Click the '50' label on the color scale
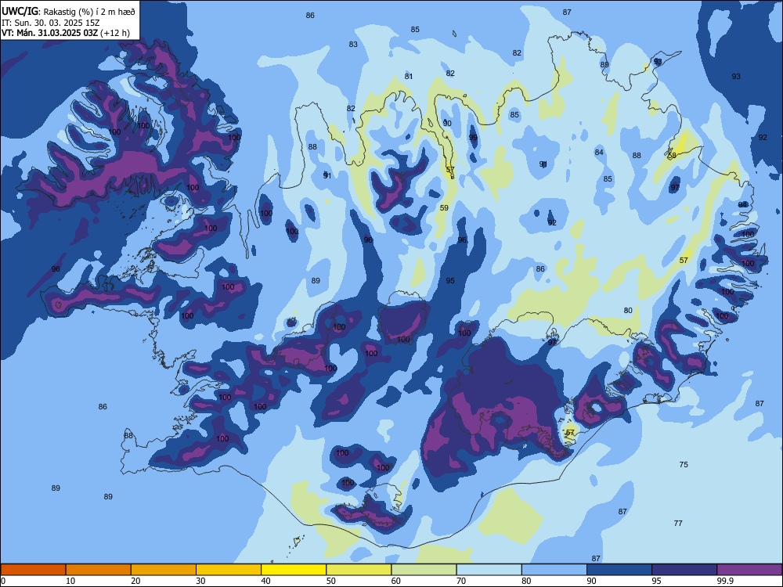This screenshot has width=783, height=587. pyautogui.click(x=331, y=581)
